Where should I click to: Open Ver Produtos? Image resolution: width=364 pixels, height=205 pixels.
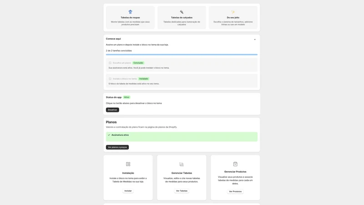(235, 191)
